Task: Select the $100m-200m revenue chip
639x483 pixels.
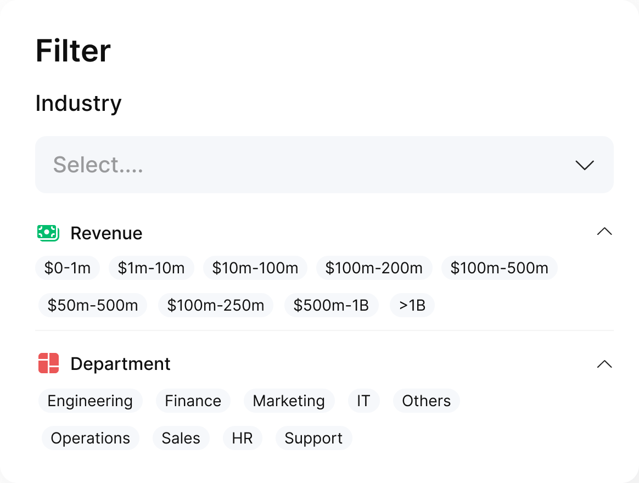Action: tap(374, 268)
